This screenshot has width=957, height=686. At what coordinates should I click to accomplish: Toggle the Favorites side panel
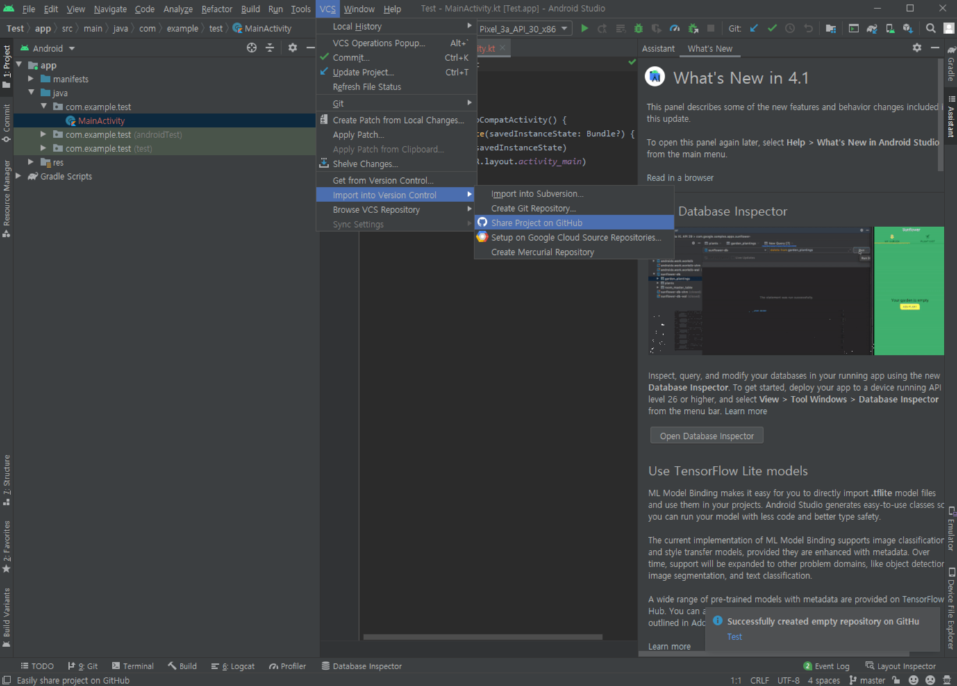6,546
